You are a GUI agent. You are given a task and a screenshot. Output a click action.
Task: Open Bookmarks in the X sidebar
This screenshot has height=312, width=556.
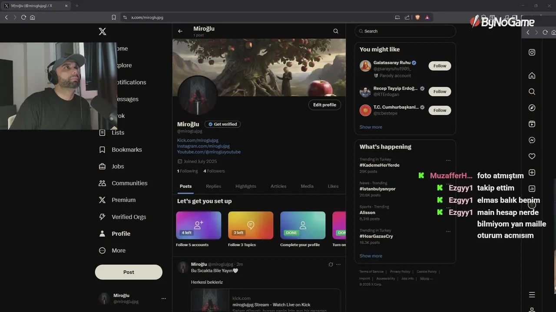point(120,149)
